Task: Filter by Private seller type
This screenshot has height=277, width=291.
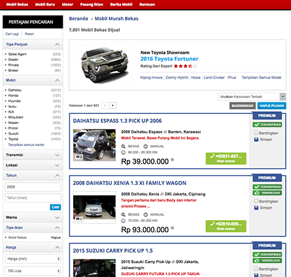Action: (x=14, y=65)
